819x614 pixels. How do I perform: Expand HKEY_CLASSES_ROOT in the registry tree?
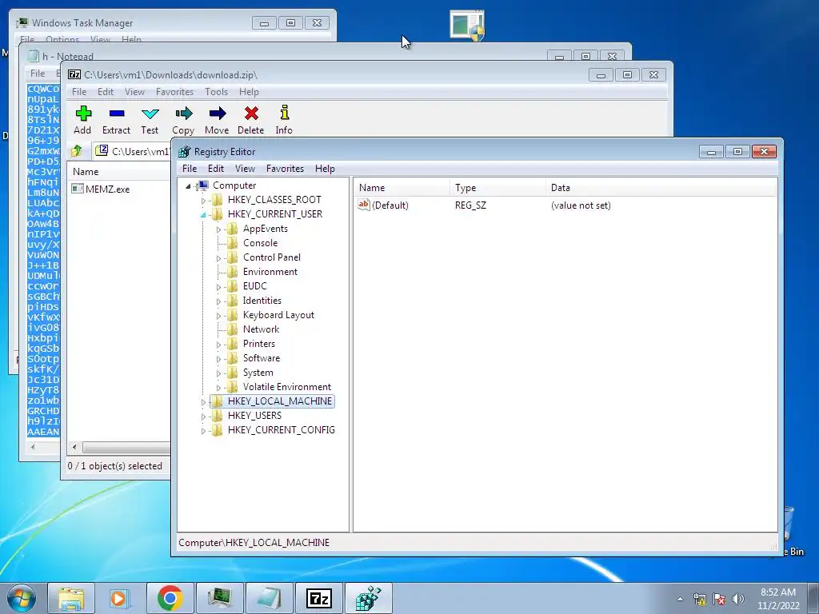(x=203, y=201)
